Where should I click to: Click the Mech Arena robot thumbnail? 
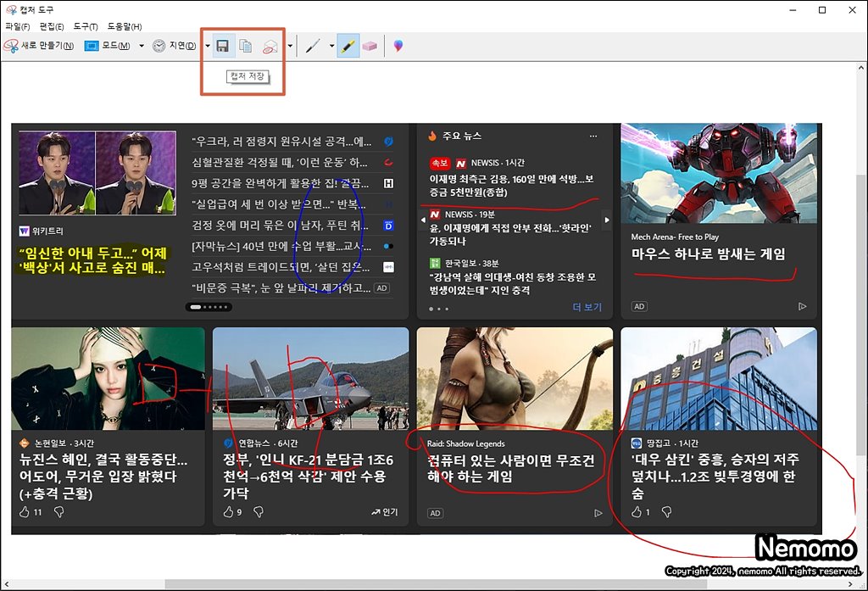(719, 173)
